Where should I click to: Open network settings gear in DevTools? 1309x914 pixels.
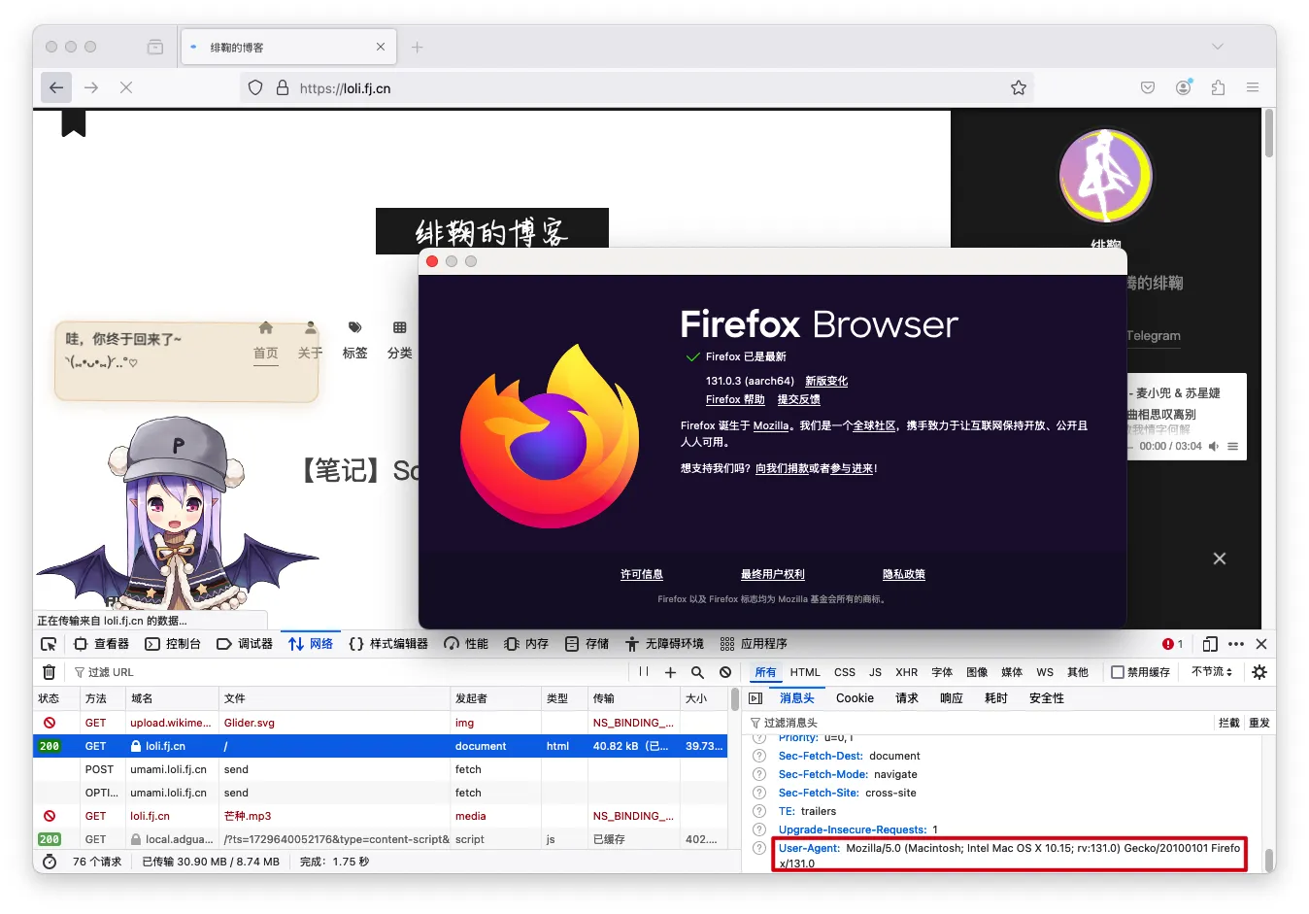[x=1259, y=672]
